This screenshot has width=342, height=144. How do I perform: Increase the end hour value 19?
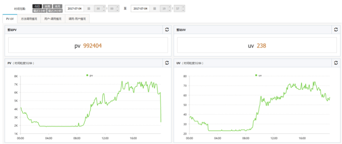[170, 7]
